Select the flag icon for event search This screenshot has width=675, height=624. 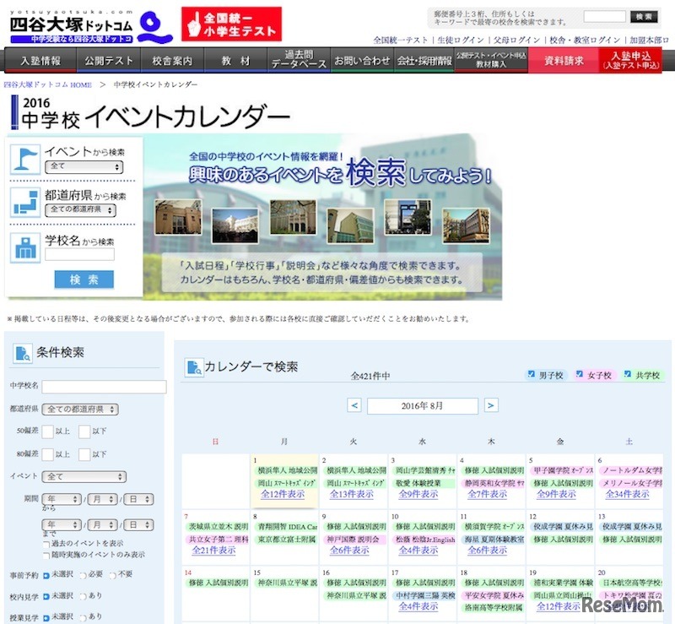pyautogui.click(x=25, y=158)
